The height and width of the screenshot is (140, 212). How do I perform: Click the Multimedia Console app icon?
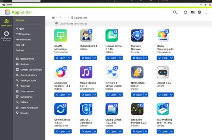tap(60, 72)
